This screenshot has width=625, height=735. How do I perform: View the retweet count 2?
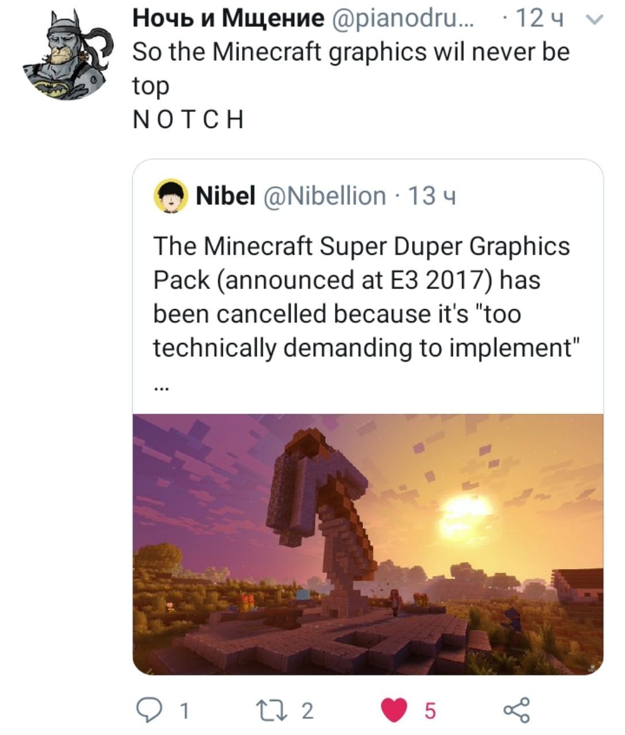[308, 711]
